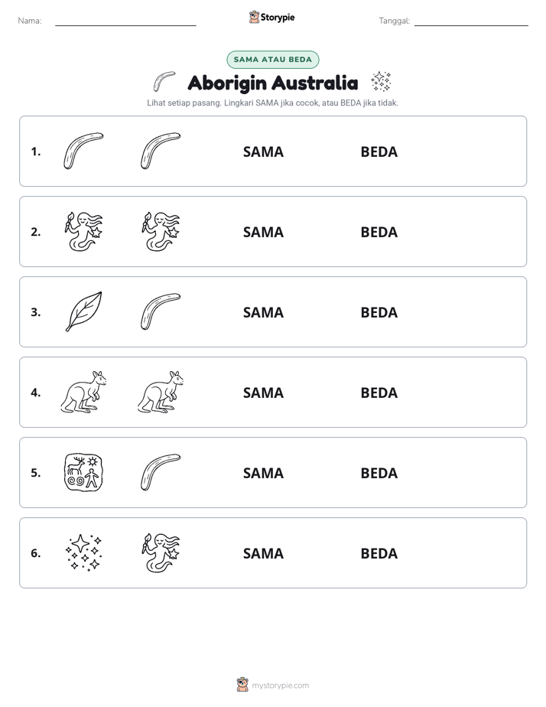Screen dimensions: 546x707
Task: Click the first kangaroo in row 4
Action: pyautogui.click(x=84, y=392)
